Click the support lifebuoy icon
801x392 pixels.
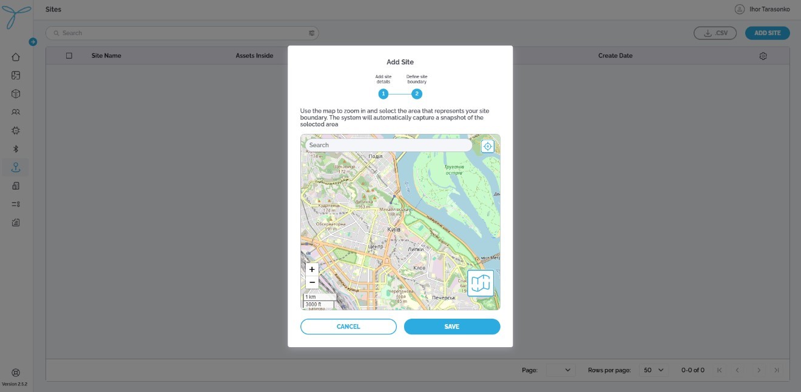coord(16,373)
